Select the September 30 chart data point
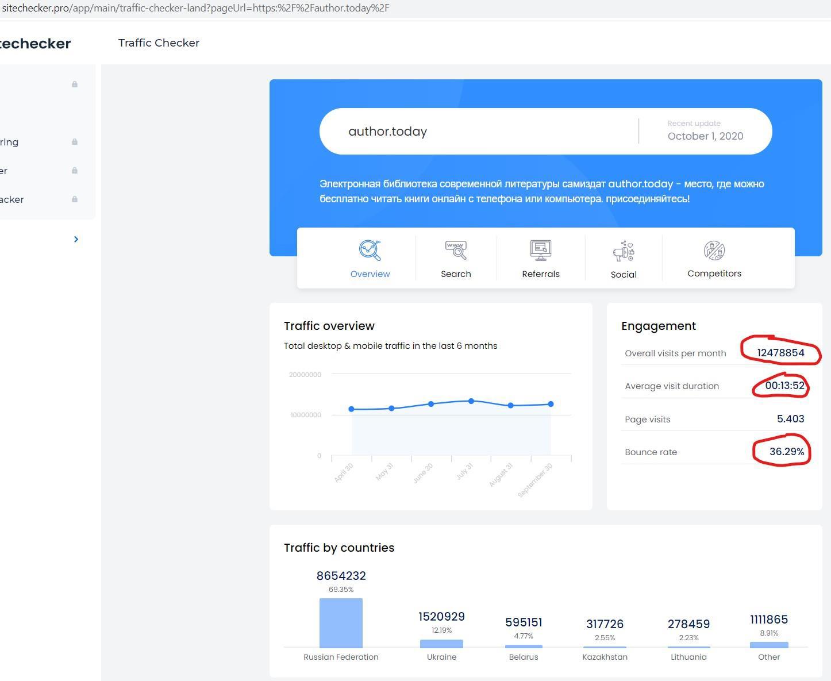Image resolution: width=831 pixels, height=681 pixels. (x=551, y=404)
